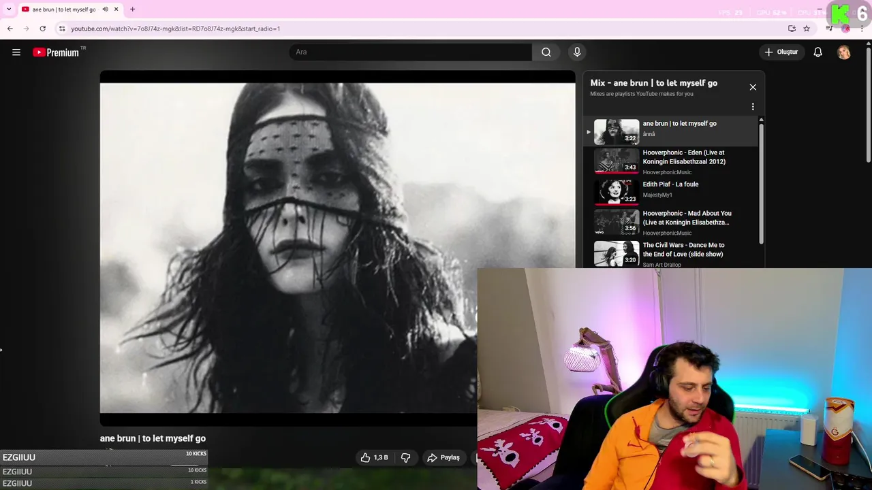
Task: Activate voice search microphone
Action: click(577, 52)
